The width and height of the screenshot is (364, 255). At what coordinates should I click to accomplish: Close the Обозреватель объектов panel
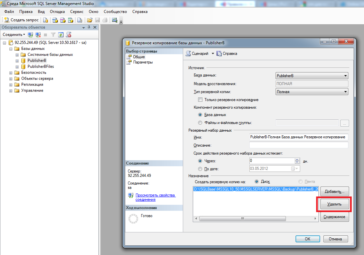[95, 27]
